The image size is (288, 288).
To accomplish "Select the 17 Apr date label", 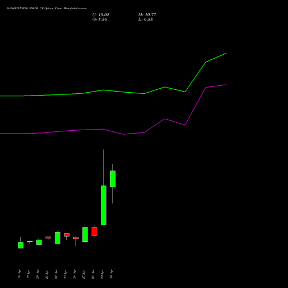I will (28, 274).
